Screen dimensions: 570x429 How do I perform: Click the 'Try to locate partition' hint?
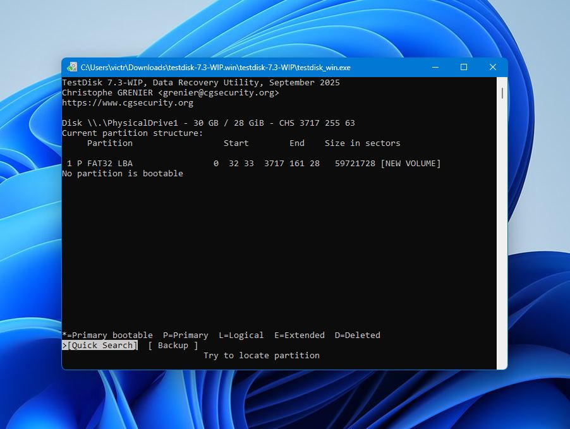262,355
